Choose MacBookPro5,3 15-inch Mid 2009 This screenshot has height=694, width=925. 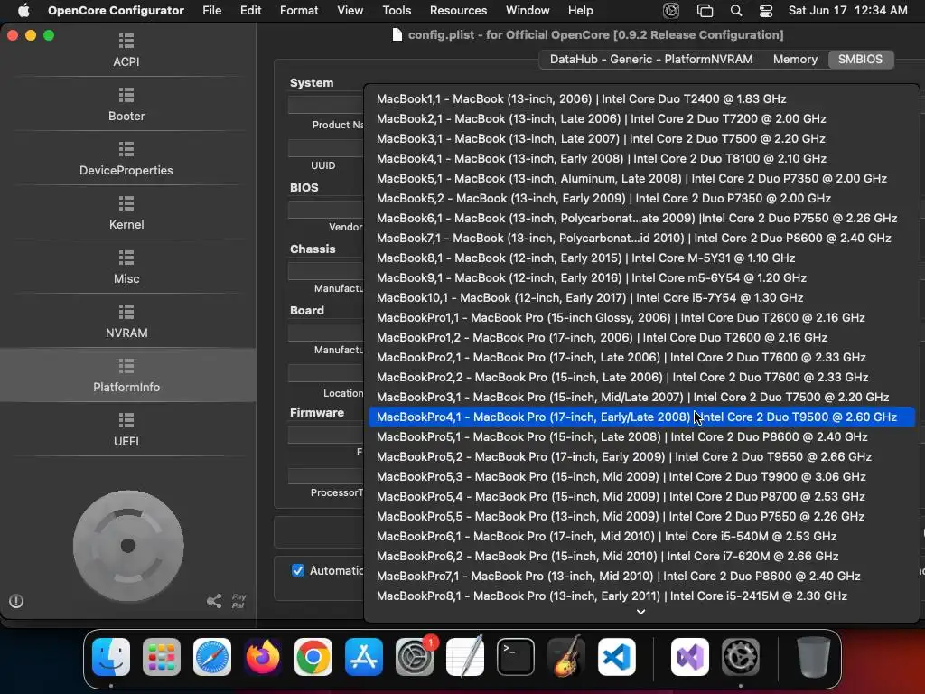click(x=641, y=477)
